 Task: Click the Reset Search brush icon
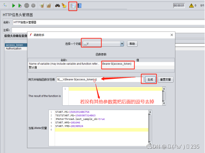click(64, 6)
